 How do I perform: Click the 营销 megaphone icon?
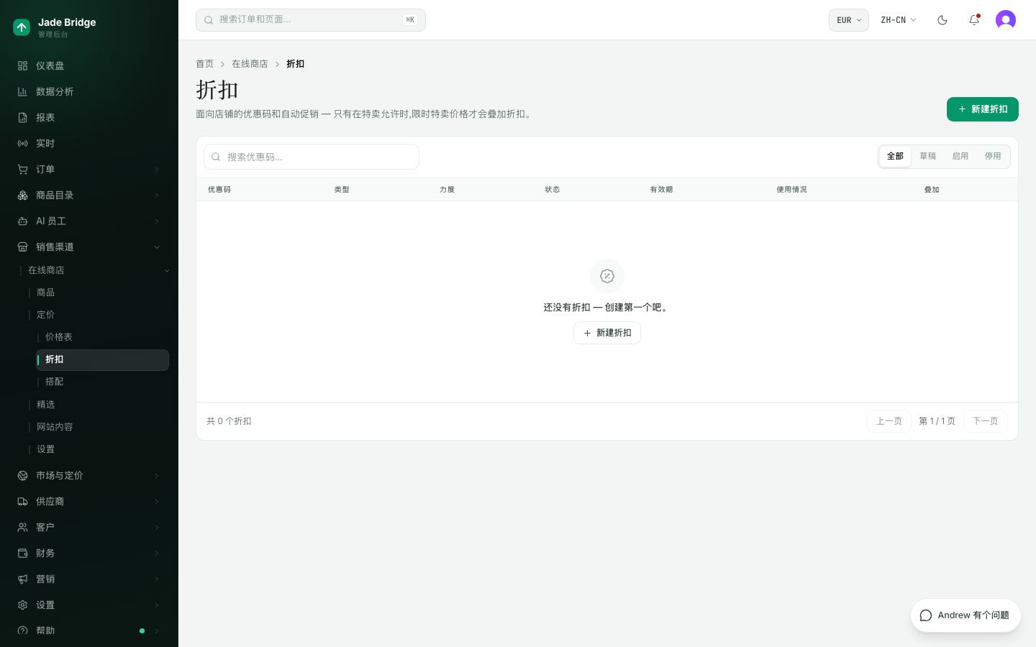pos(22,579)
